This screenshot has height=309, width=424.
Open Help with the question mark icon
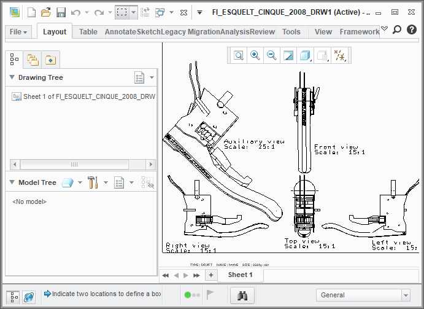pos(412,29)
